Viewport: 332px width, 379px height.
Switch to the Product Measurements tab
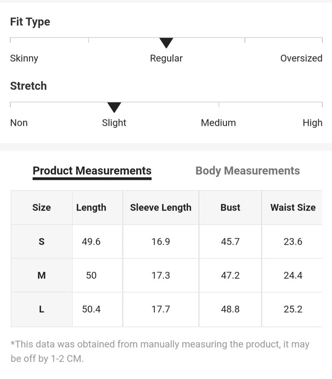pos(92,171)
